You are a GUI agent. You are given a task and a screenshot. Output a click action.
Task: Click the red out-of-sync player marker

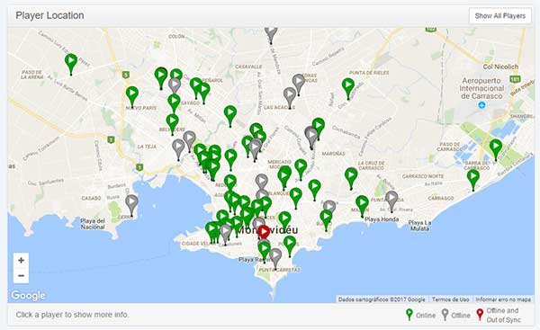pos(264,232)
